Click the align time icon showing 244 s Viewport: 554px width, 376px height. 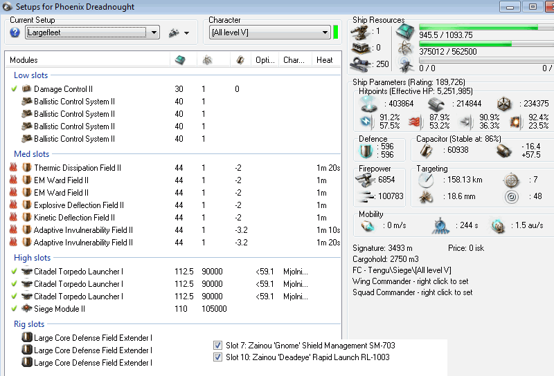(x=441, y=225)
